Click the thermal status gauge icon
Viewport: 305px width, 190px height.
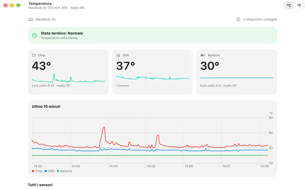(35, 35)
